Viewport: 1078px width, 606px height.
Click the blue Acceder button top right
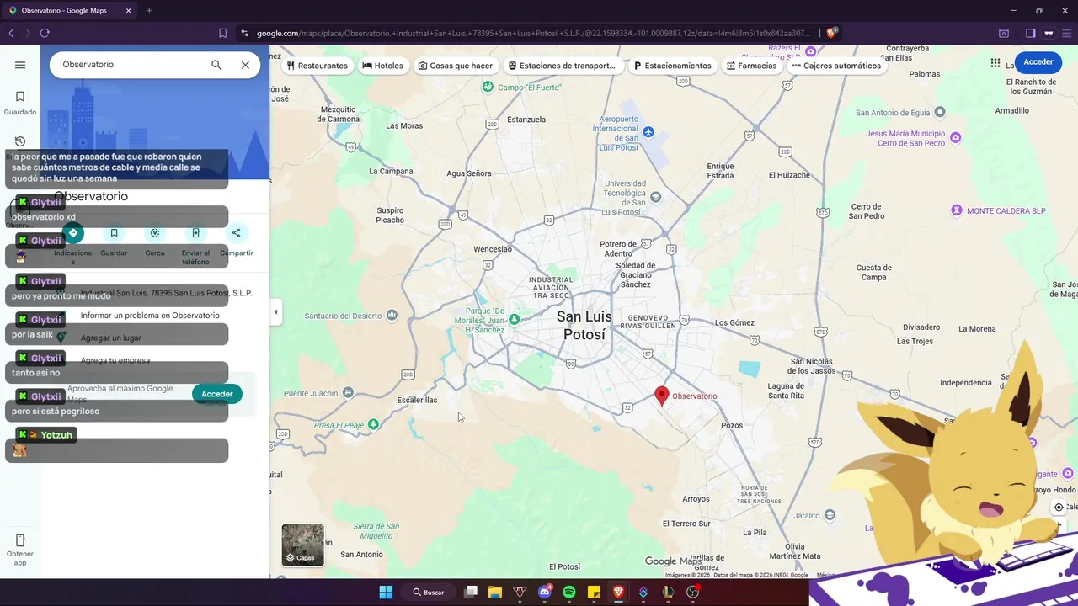point(1038,62)
